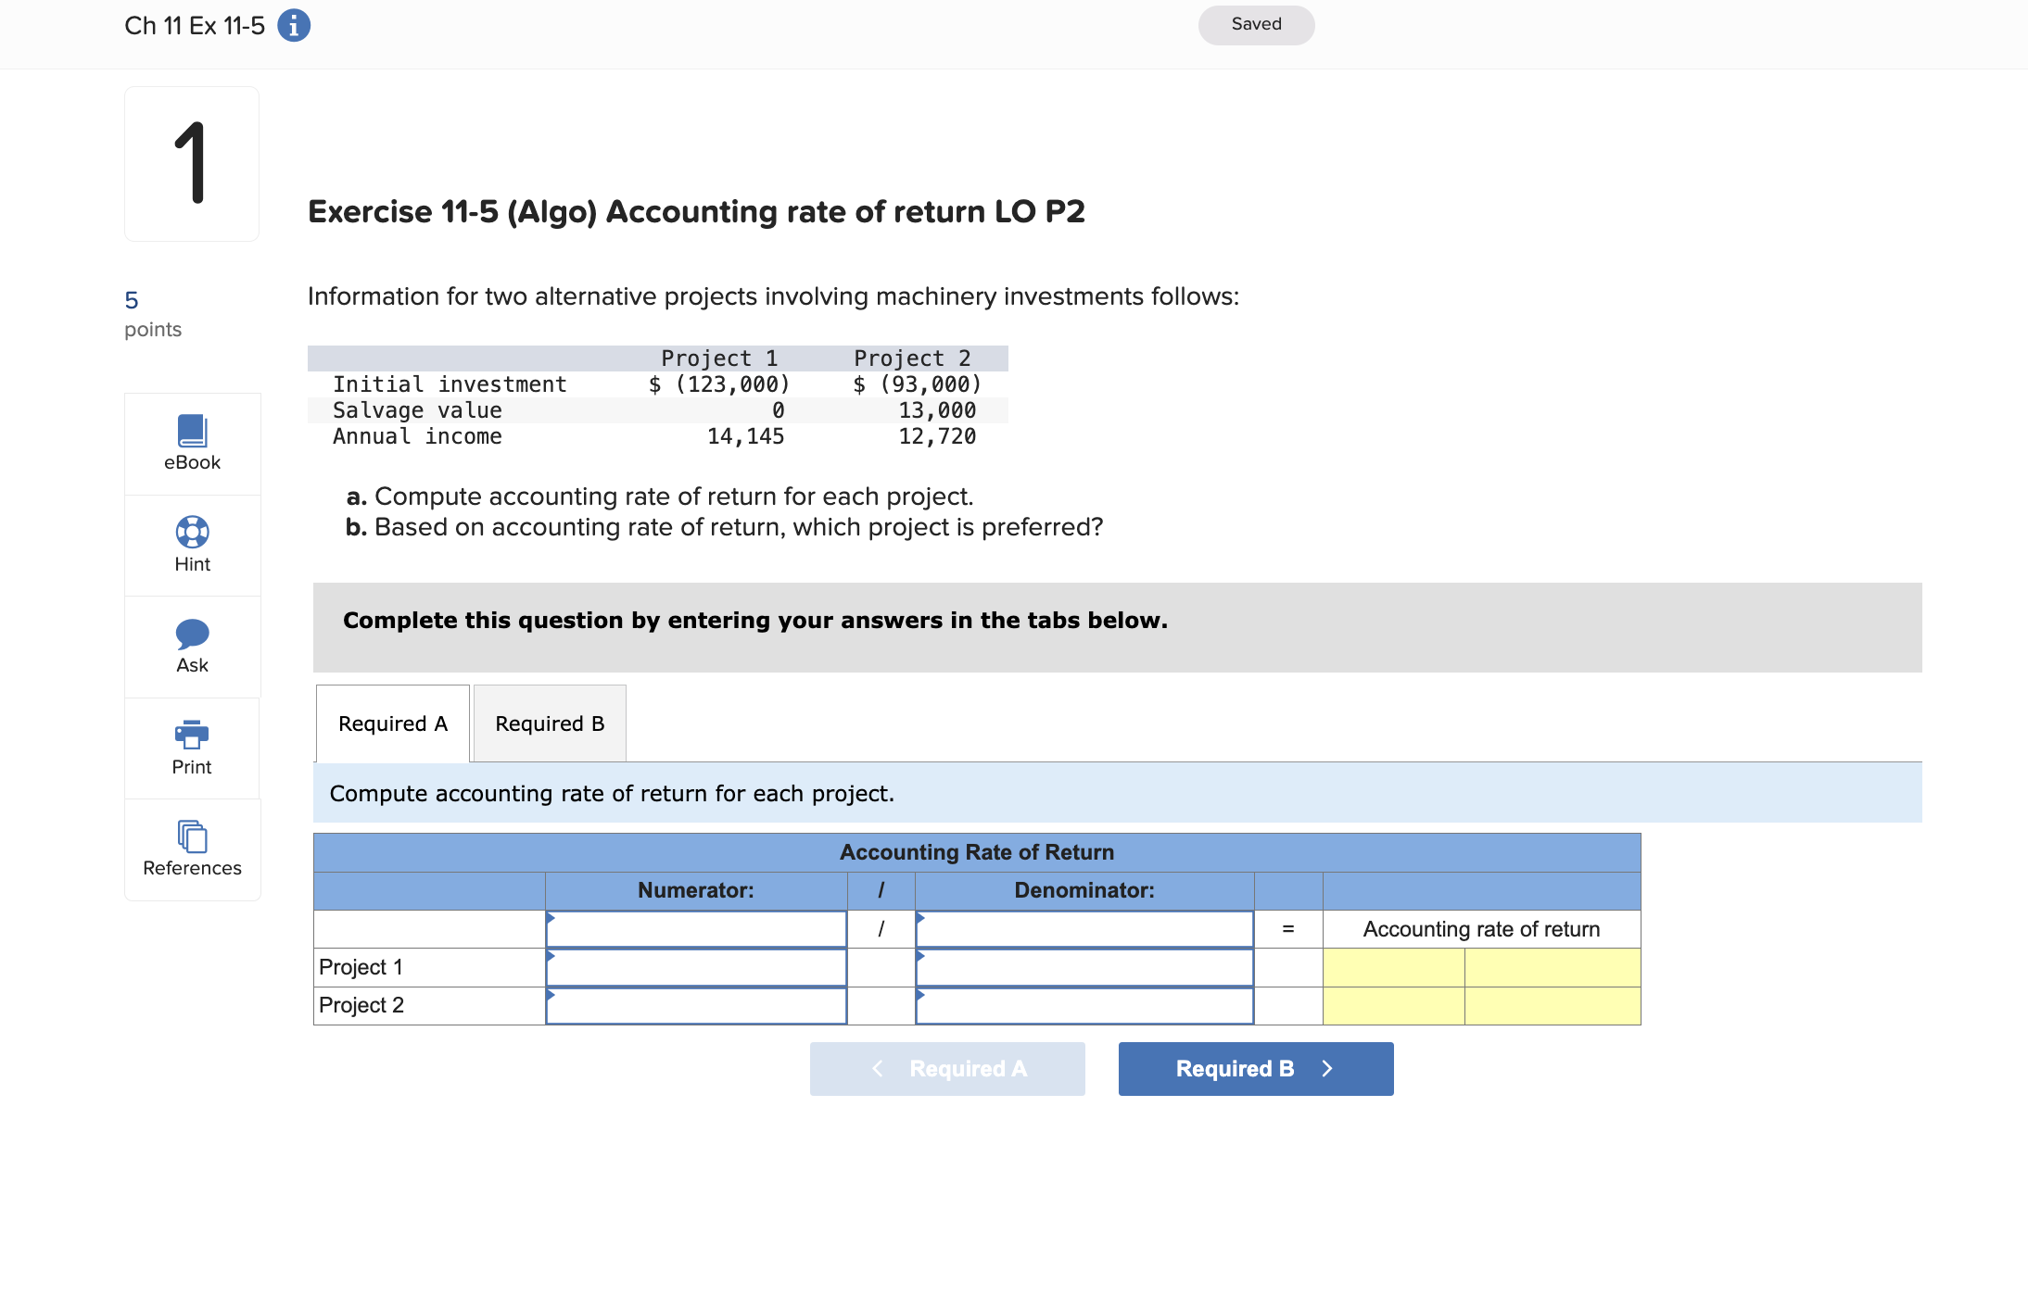Click the back Required A button
The height and width of the screenshot is (1308, 2028).
coord(947,1068)
